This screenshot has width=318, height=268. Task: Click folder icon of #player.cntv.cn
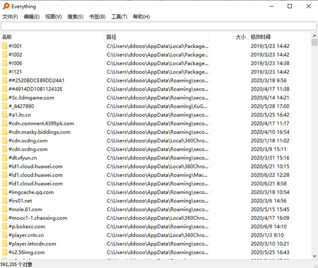(x=4, y=235)
